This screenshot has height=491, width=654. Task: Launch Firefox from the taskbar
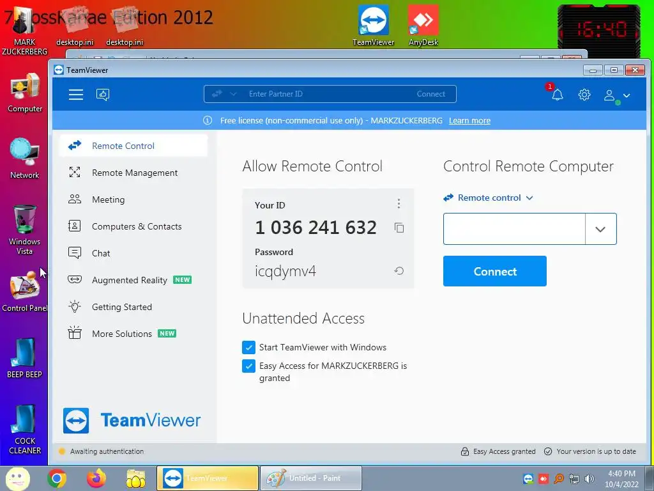pyautogui.click(x=96, y=478)
